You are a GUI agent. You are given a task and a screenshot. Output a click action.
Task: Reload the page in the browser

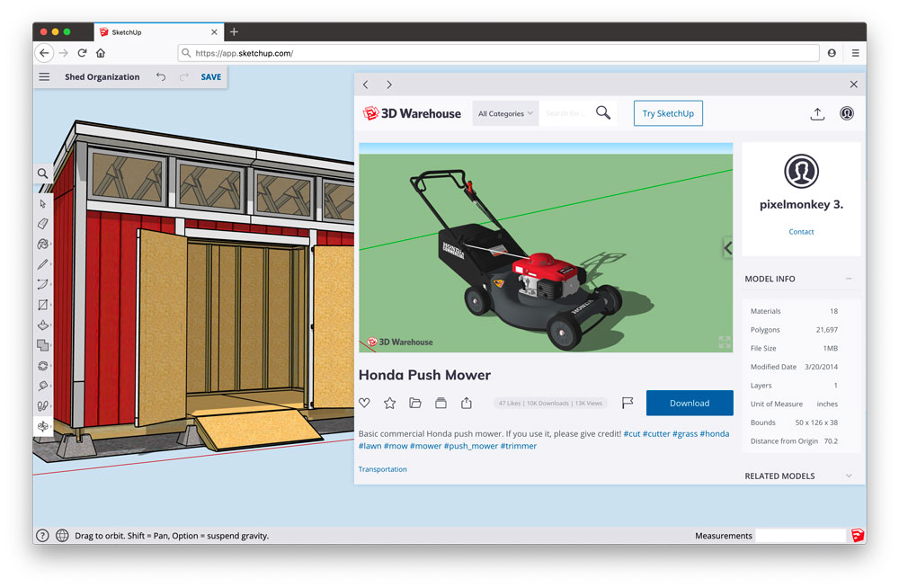(x=82, y=53)
